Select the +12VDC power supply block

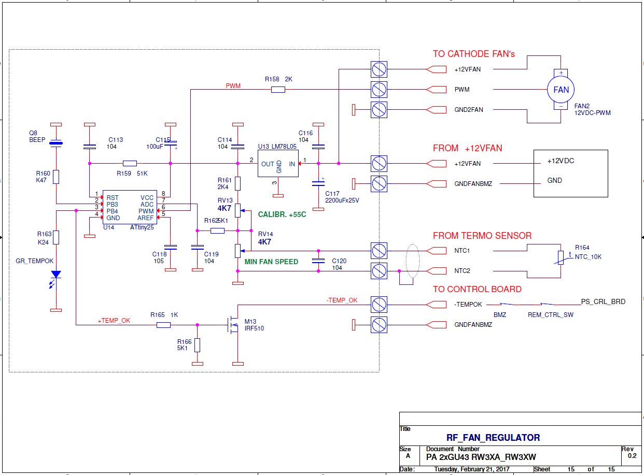click(571, 174)
